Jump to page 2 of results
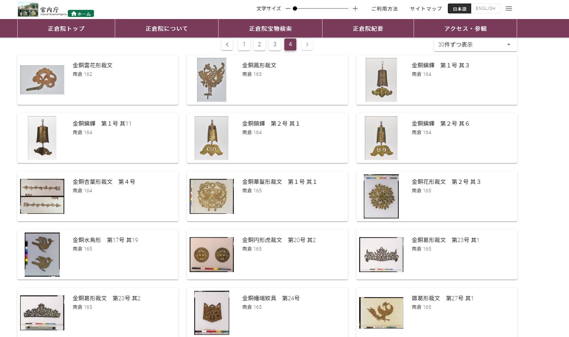This screenshot has width=569, height=337. pos(259,44)
